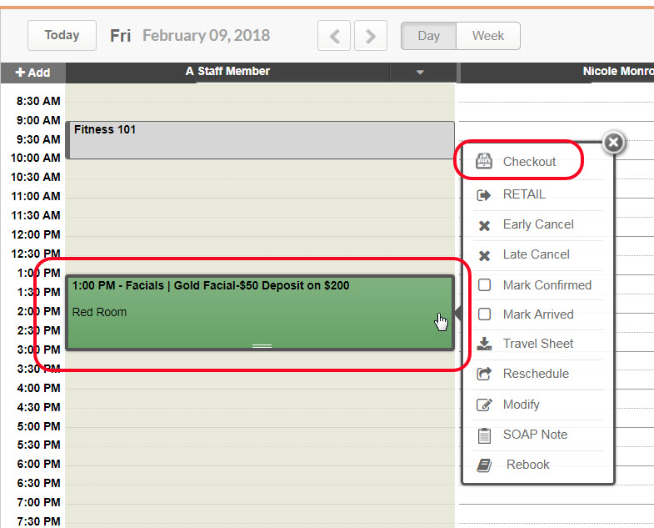Click the Travel Sheet download icon
Image resolution: width=654 pixels, height=528 pixels.
tap(484, 344)
